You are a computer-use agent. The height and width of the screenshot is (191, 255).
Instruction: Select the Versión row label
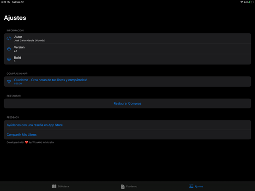pyautogui.click(x=19, y=47)
